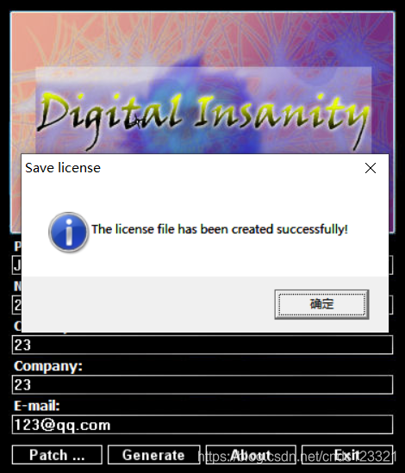The height and width of the screenshot is (473, 405).
Task: Click the blog.csdn.net watermark URL
Action: click(297, 457)
